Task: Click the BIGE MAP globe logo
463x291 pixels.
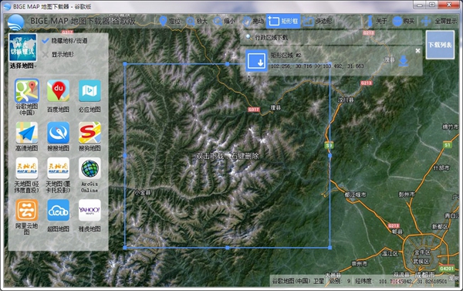Action: pos(15,22)
